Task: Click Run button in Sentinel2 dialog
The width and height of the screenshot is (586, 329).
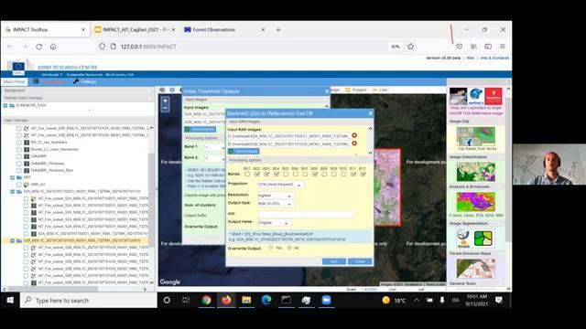Action: (334, 261)
